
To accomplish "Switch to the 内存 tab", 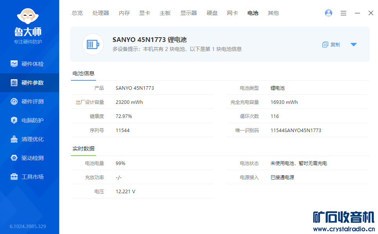I will coord(124,13).
